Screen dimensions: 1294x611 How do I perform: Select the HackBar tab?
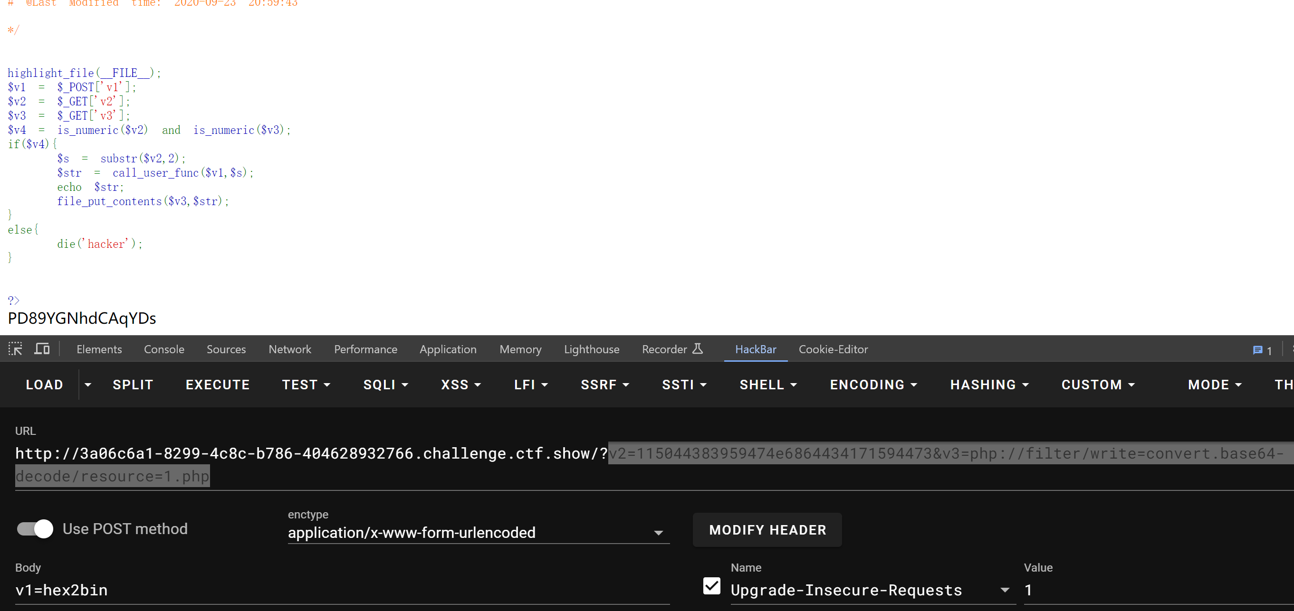click(x=756, y=349)
